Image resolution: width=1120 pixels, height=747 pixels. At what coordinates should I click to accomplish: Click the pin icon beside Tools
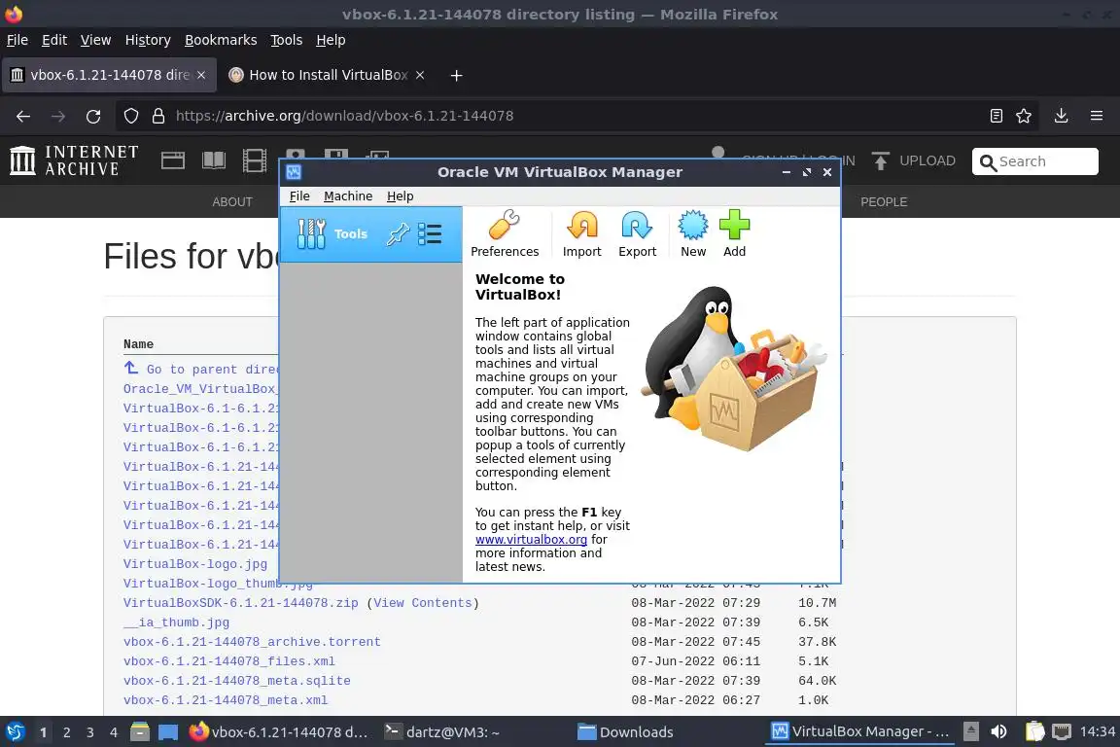[x=398, y=233]
